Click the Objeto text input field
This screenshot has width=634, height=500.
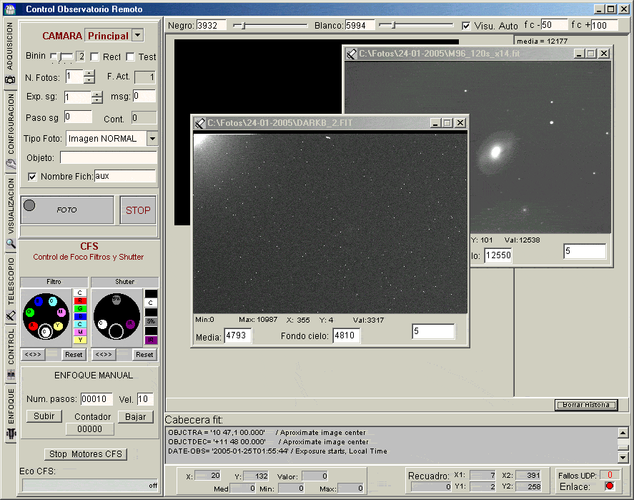point(108,157)
